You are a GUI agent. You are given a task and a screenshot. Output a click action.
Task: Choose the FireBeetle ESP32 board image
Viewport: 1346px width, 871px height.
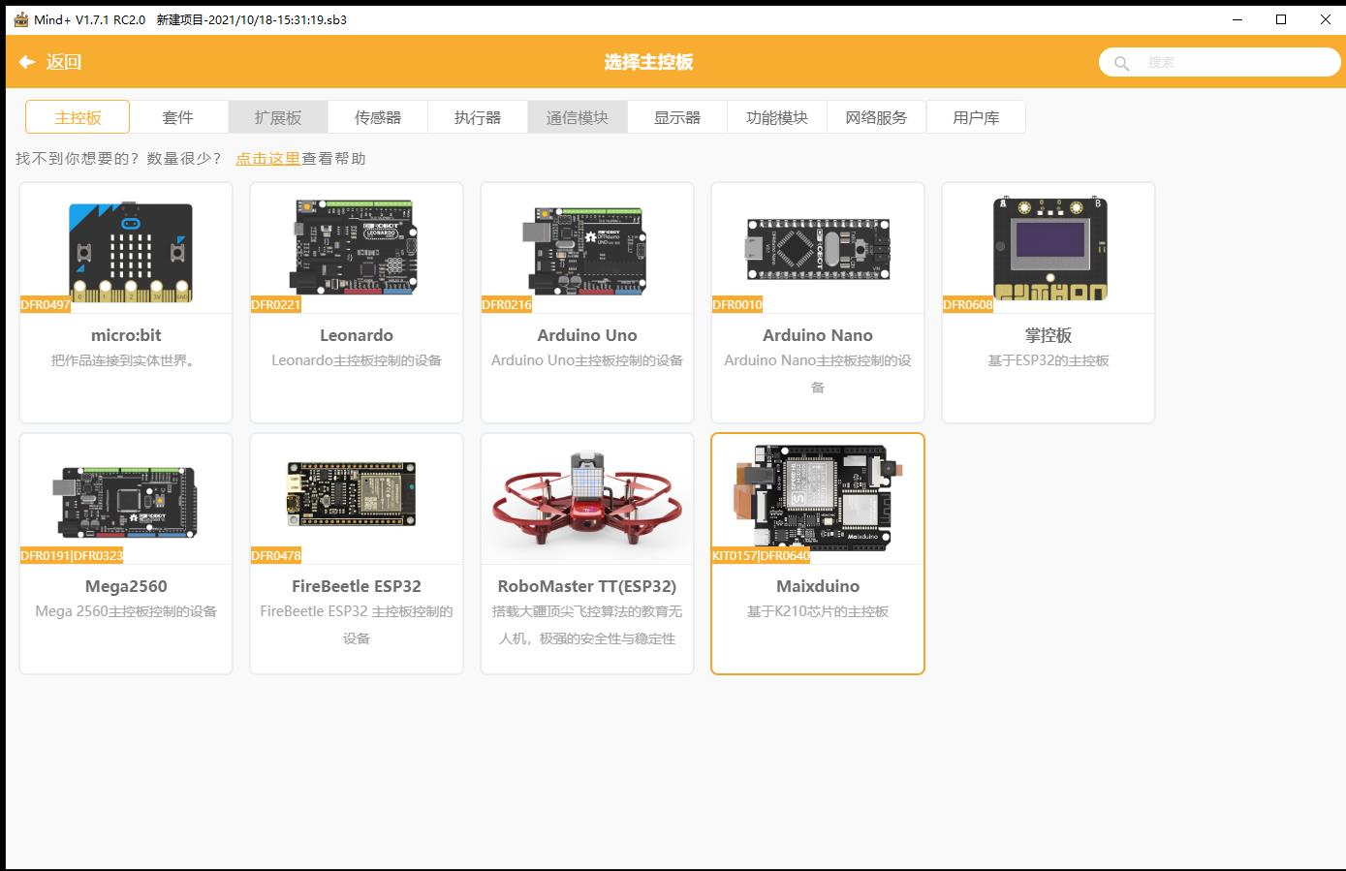[352, 493]
